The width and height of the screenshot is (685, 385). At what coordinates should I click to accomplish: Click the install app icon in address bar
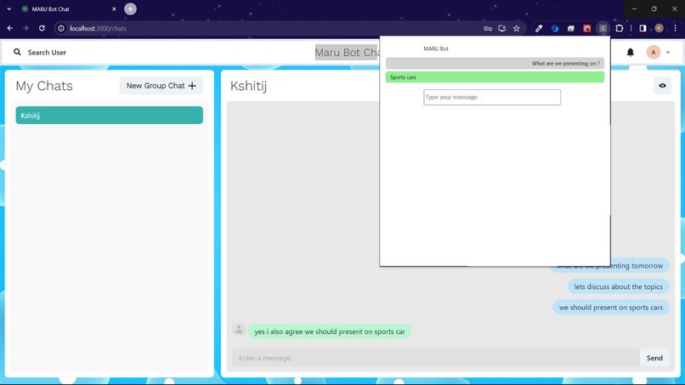point(502,28)
